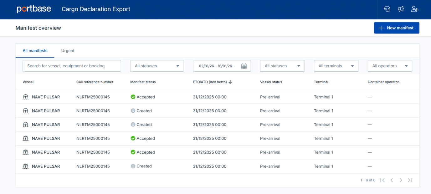Image resolution: width=431 pixels, height=194 pixels.
Task: Open the All operators dropdown
Action: [390, 66]
